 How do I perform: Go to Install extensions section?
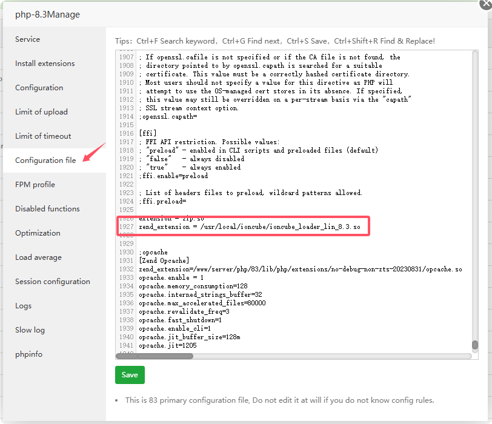pos(45,64)
